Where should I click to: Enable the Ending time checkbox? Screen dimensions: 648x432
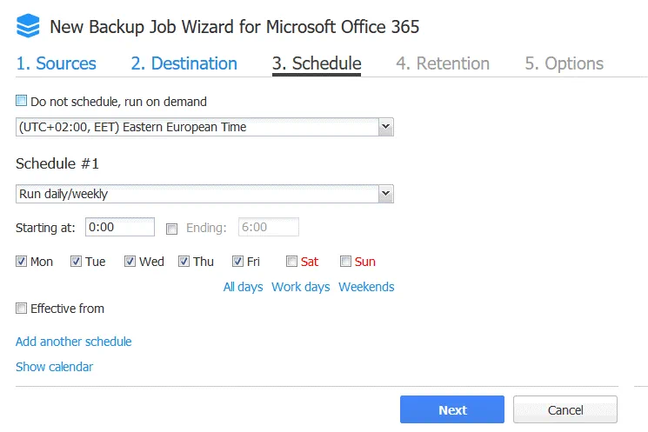171,229
